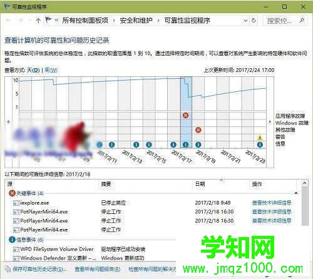313x279 pixels.
Task: Click the details list vertical scrollbar thumb
Action: click(305, 206)
